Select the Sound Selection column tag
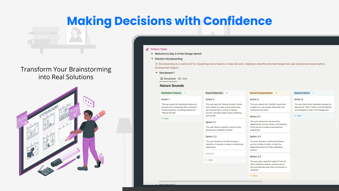The image size is (339, 191). pos(214,93)
